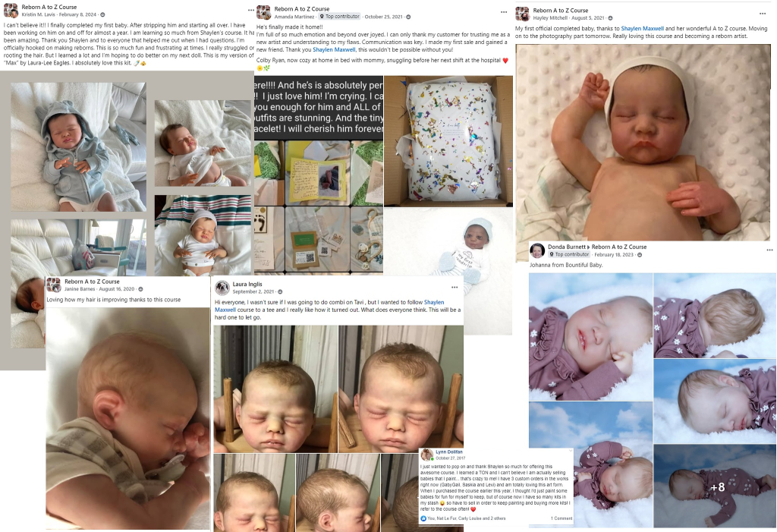Open three-dot menu on Hayley Mitchell post
777x532 pixels.
click(763, 14)
